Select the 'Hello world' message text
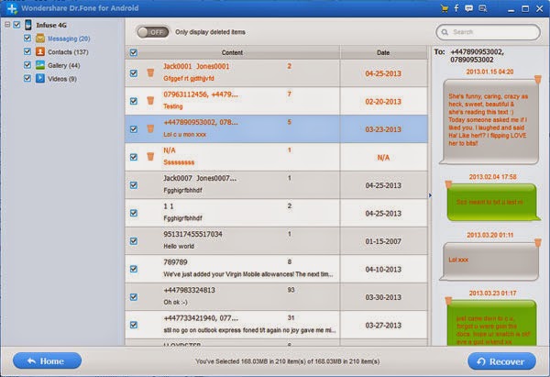Screen dimensions: 550x377 pos(179,247)
